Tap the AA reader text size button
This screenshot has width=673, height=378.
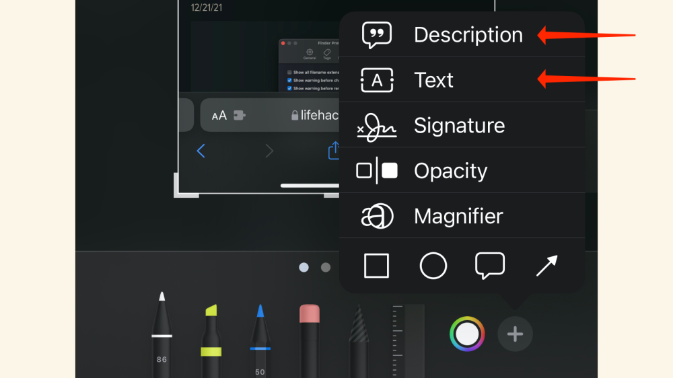tap(219, 116)
